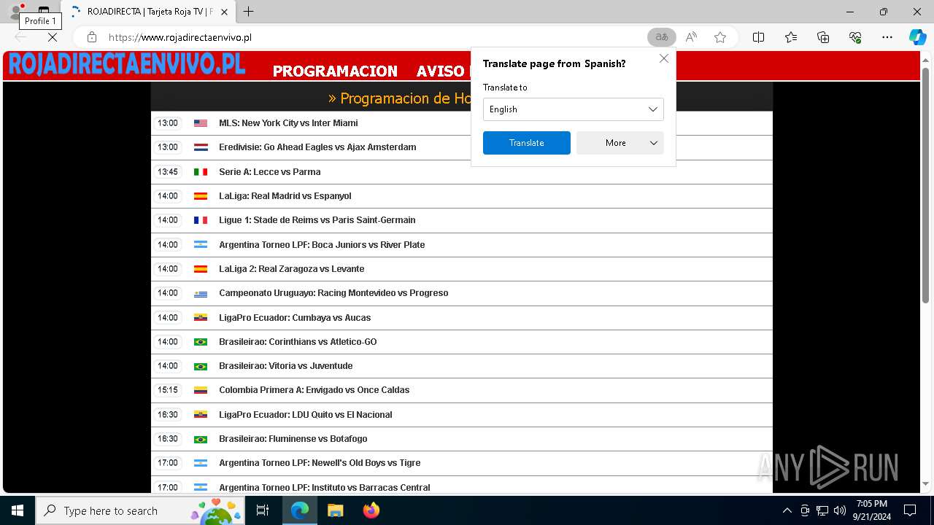The height and width of the screenshot is (525, 934).
Task: Click the translate icon in address bar
Action: click(x=661, y=37)
